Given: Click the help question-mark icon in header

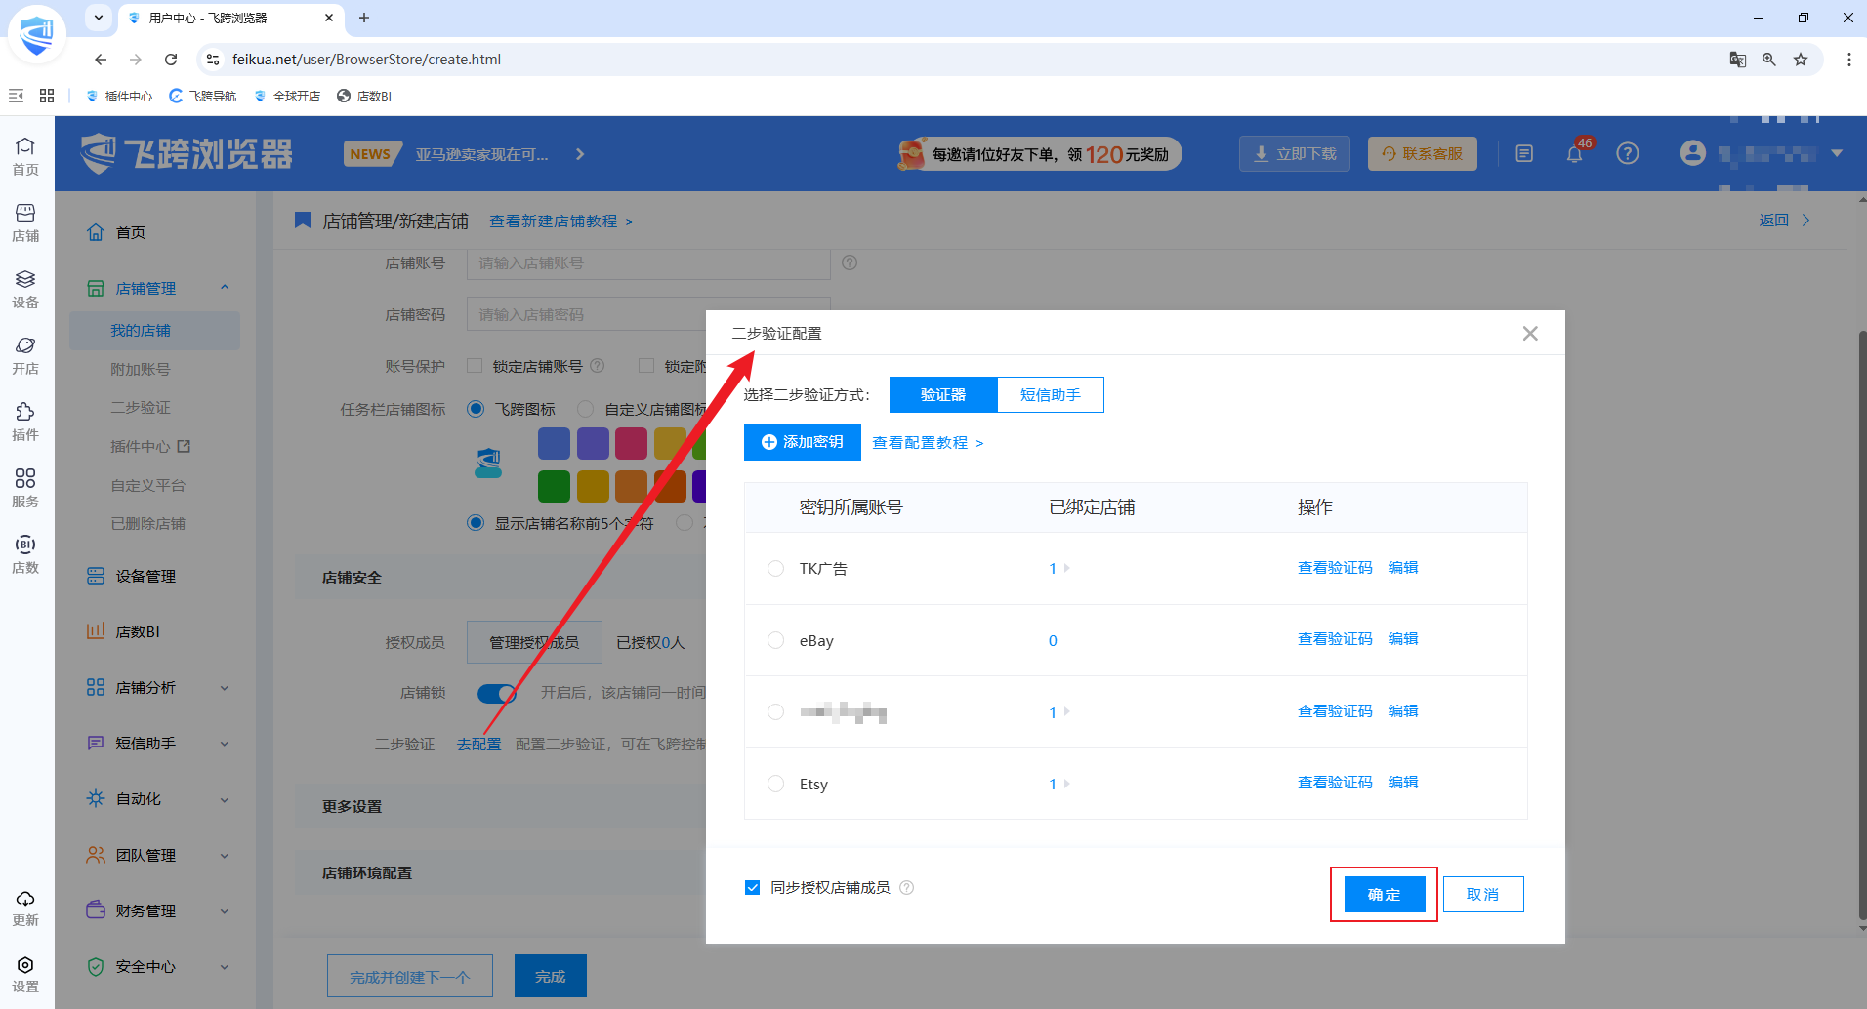Looking at the screenshot, I should 1627,153.
